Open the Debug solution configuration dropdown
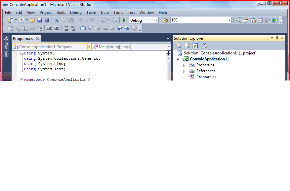This screenshot has width=290, height=191. coord(157,20)
